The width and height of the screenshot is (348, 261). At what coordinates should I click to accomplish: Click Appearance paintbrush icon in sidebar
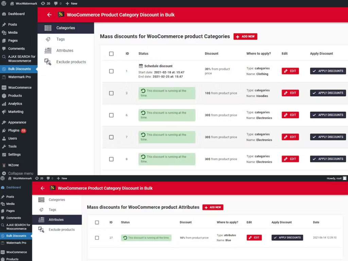click(x=4, y=122)
